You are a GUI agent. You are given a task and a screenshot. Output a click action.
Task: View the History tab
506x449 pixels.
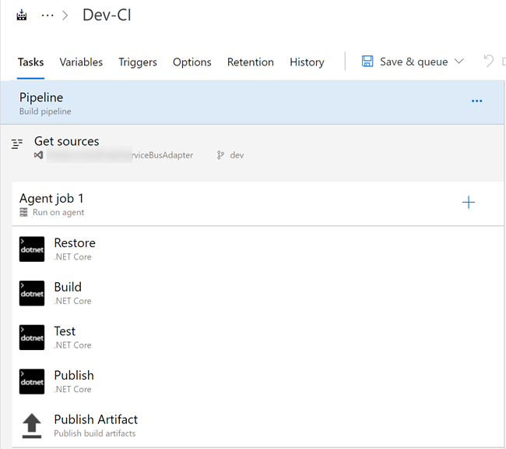(307, 62)
